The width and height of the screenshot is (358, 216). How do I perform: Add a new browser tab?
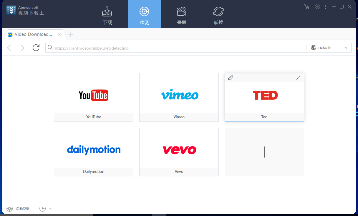pyautogui.click(x=70, y=35)
